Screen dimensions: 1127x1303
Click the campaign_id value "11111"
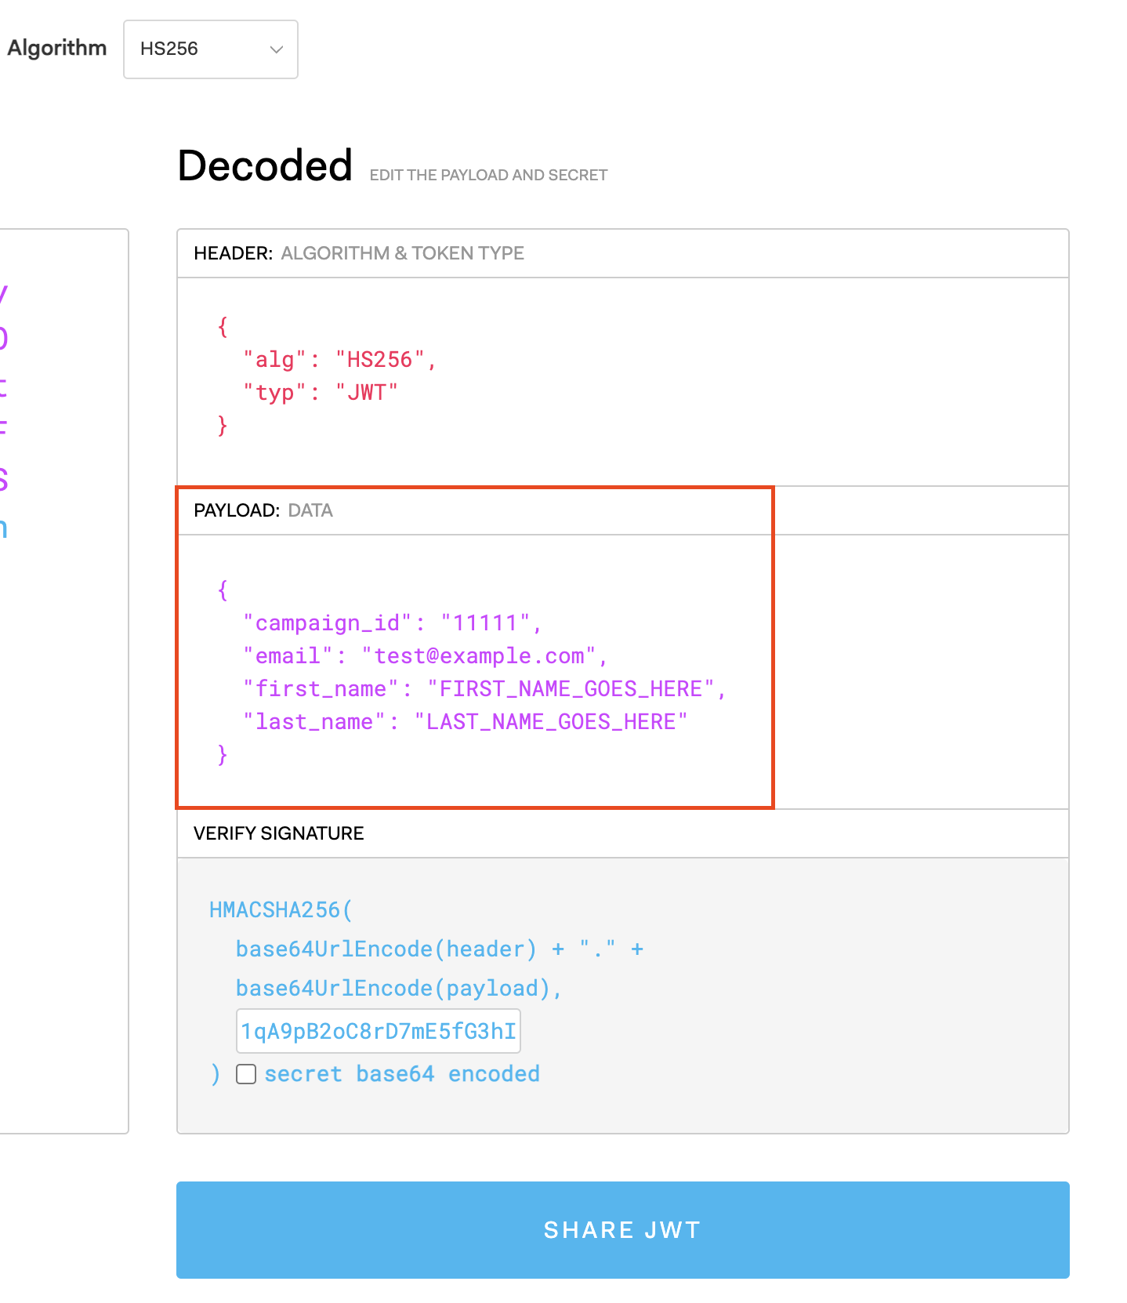click(485, 623)
